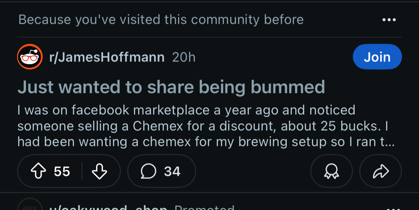Downvote the r/JamesHoffmann post
419x210 pixels.
(x=100, y=172)
